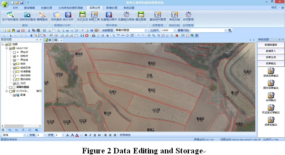Click the 数据库建库 button
This screenshot has width=285, height=155.
(271, 45)
